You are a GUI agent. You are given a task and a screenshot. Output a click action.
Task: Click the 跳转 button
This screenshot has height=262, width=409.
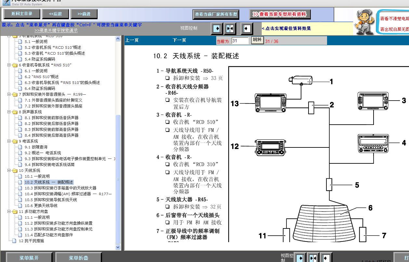coord(257,40)
